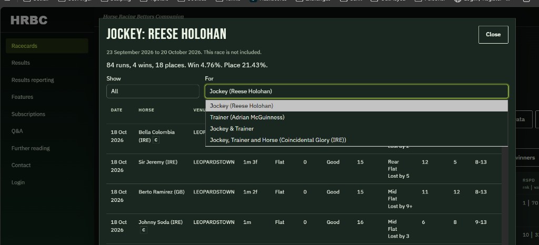Viewport: 539px width, 245px height.
Task: Click the value 5 in Sir Jeremy row
Action: (455, 162)
